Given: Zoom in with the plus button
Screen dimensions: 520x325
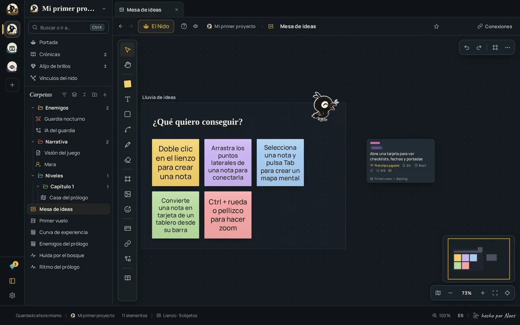Looking at the screenshot, I should [x=483, y=293].
